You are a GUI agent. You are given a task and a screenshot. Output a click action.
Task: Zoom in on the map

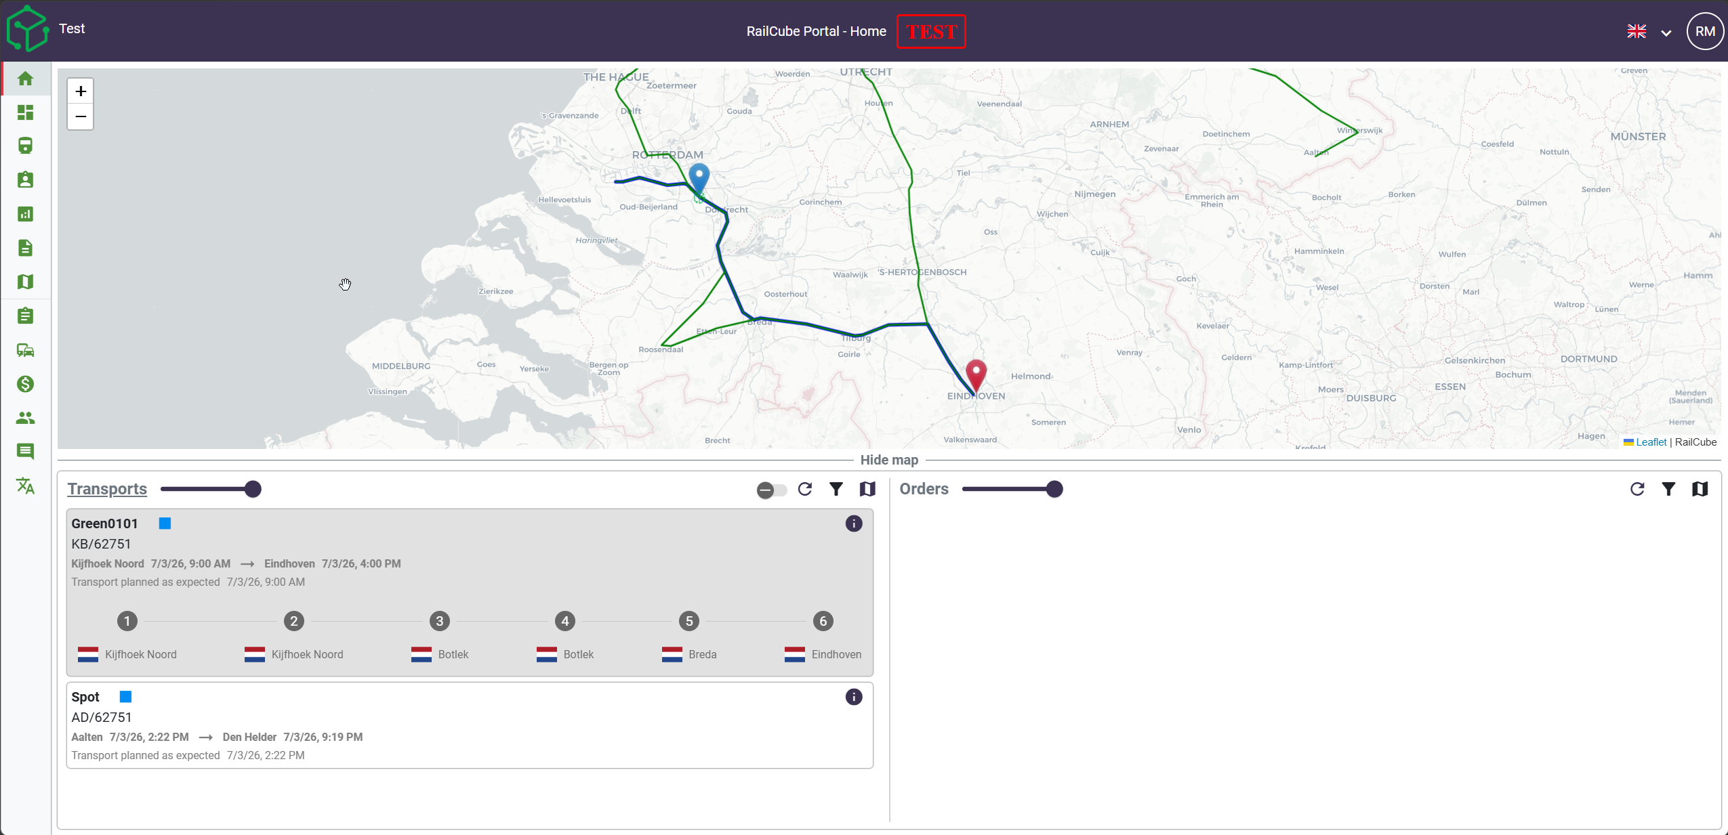click(x=81, y=91)
